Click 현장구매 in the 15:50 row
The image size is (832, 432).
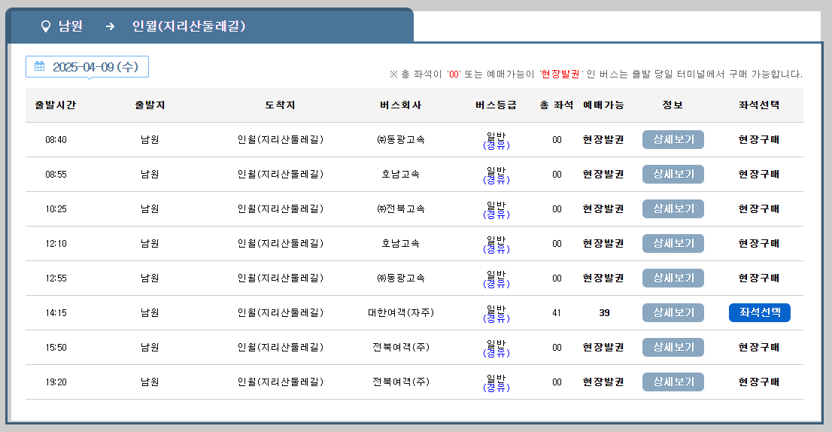(759, 347)
